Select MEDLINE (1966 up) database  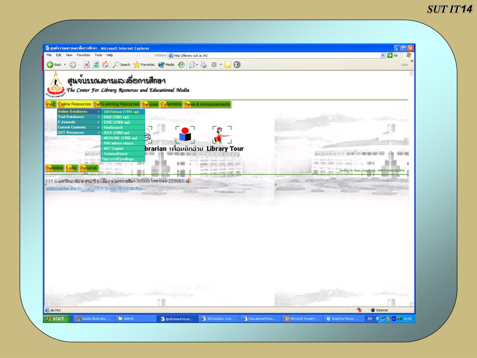(x=123, y=138)
